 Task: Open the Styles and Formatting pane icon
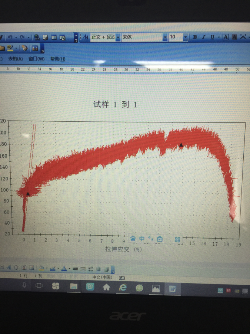coord(86,37)
